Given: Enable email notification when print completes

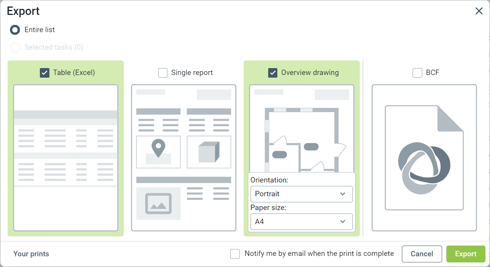Looking at the screenshot, I should click(x=235, y=254).
